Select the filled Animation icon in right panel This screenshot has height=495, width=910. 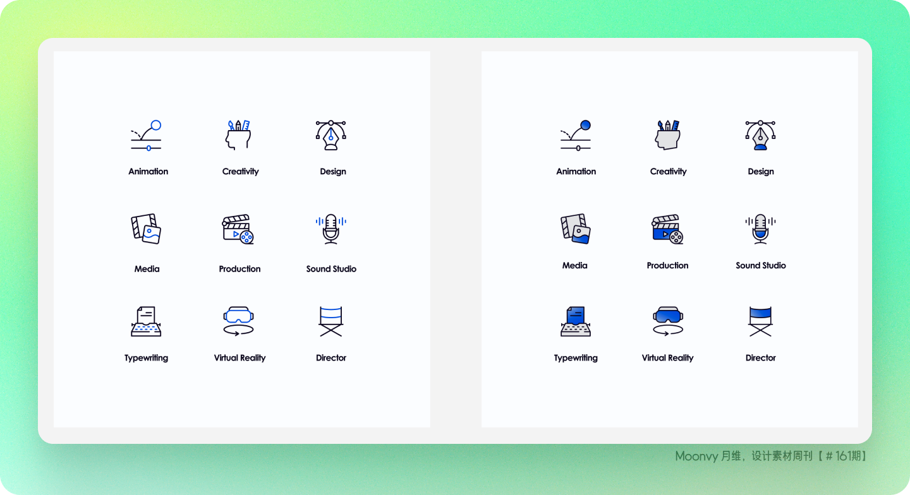point(575,135)
